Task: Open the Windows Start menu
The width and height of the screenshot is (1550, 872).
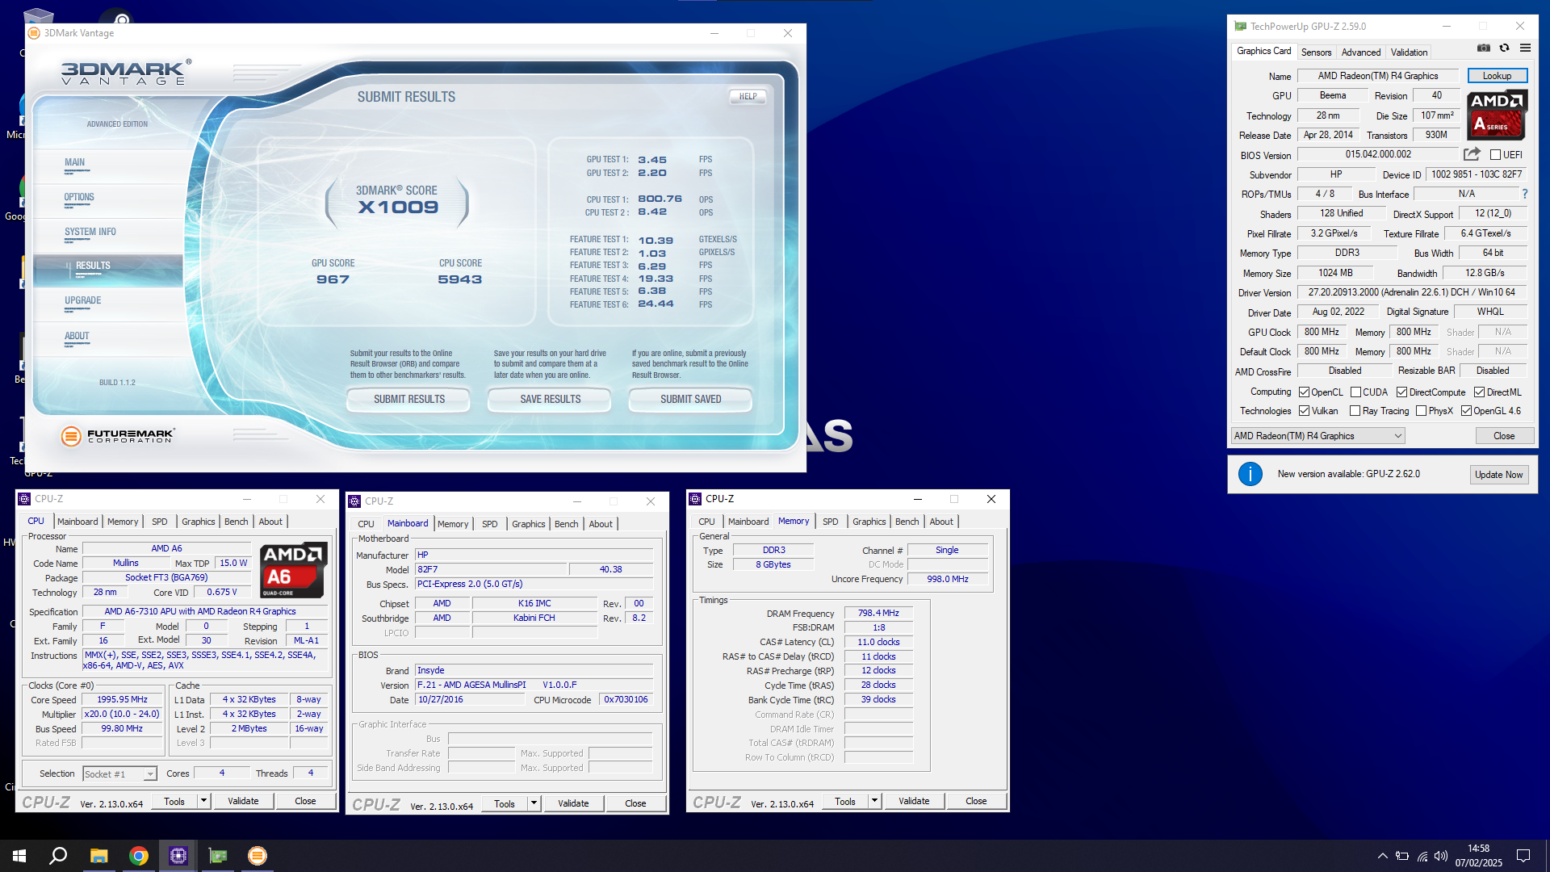Action: [19, 856]
